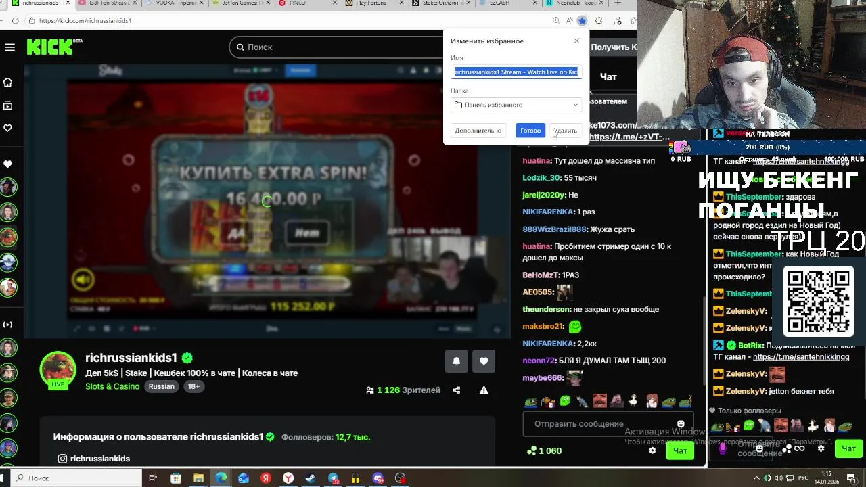Open the emoji picker in main chat

[681, 424]
